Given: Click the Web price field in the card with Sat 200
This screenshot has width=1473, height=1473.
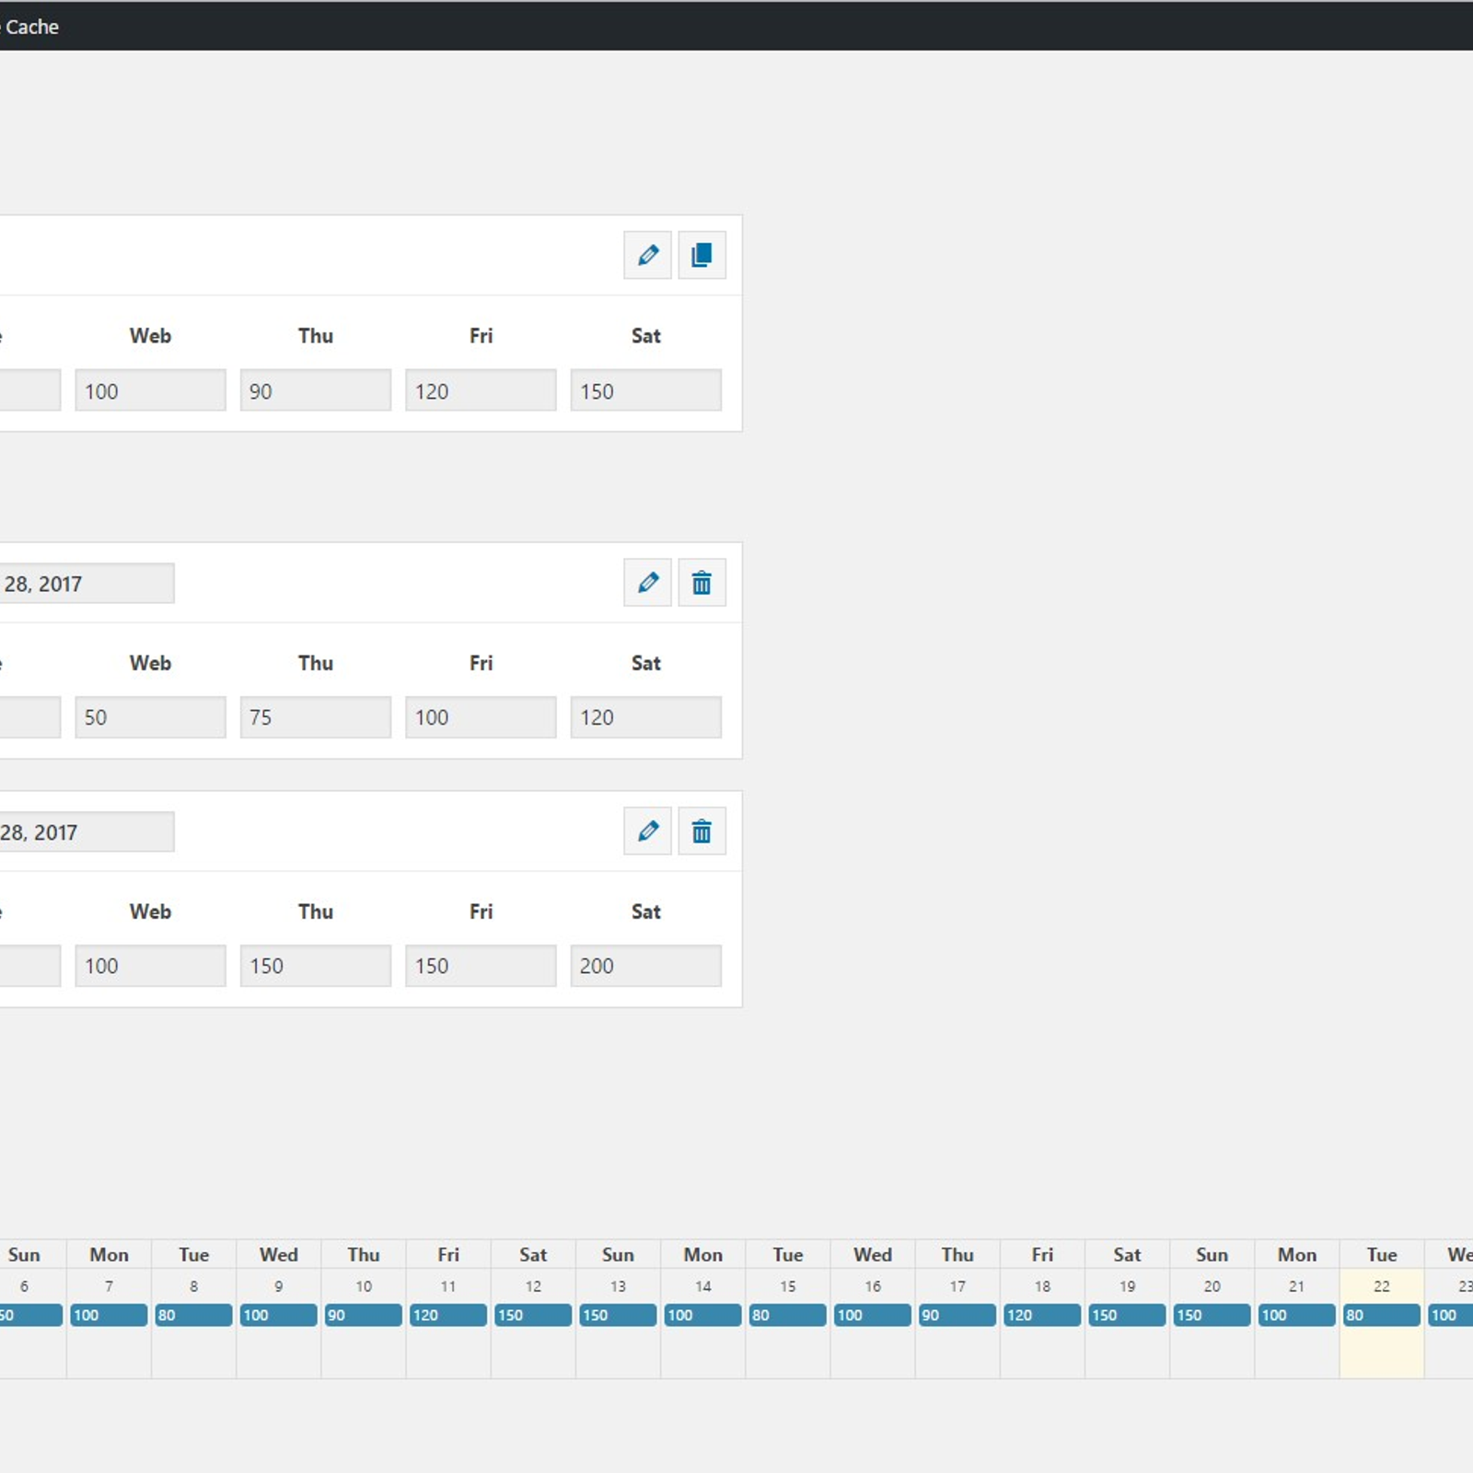Looking at the screenshot, I should (150, 966).
